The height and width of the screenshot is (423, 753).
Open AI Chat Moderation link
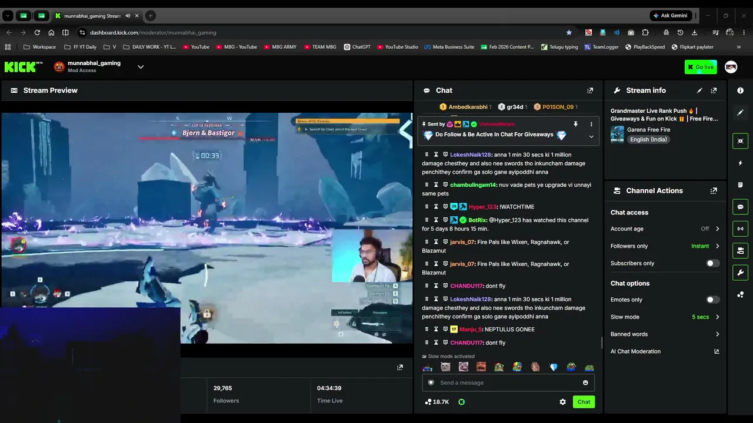[x=665, y=351]
